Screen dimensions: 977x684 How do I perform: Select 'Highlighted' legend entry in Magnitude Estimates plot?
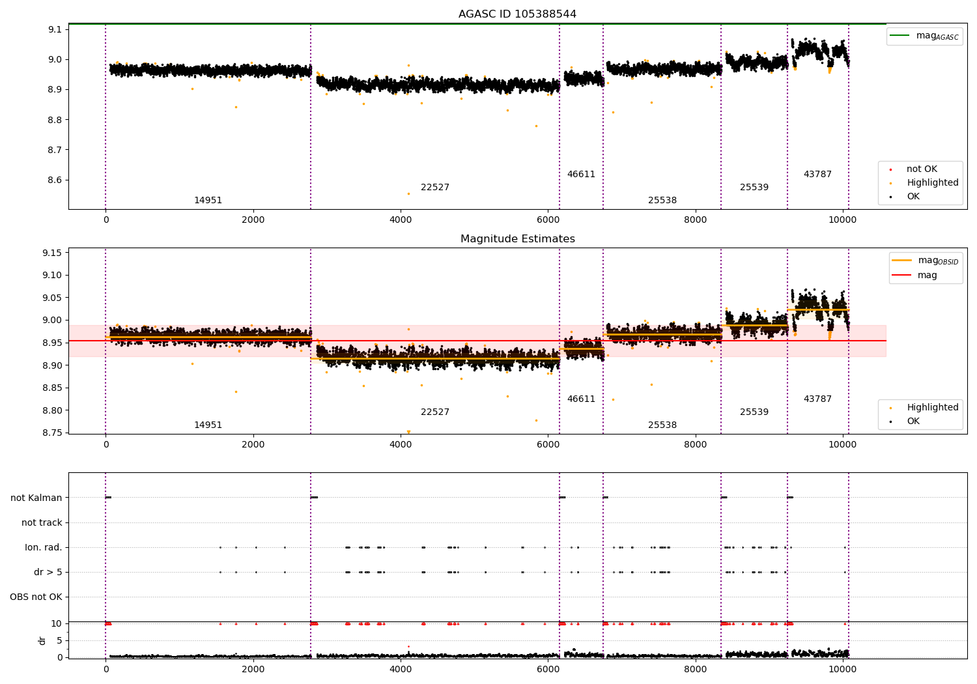(x=933, y=408)
